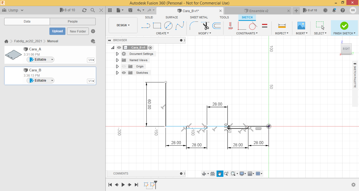Select the Line sketch tool
Viewport: 359px width, 191px height.
[146, 26]
